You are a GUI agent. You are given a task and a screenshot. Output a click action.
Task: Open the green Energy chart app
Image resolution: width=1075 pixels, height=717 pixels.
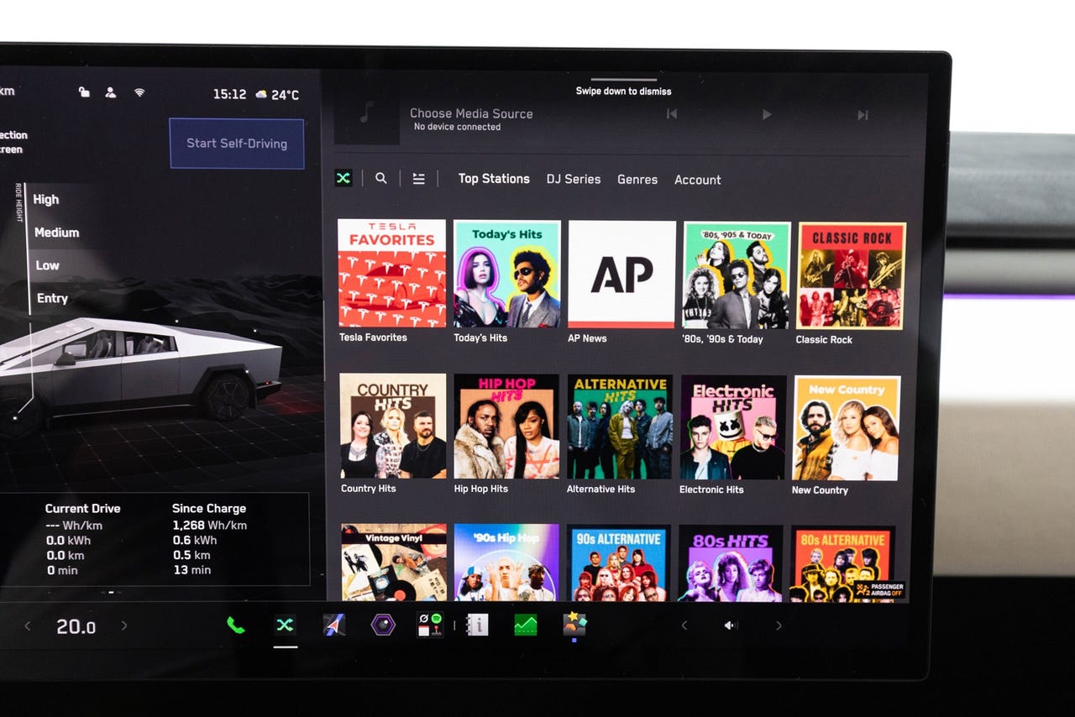[x=526, y=625]
